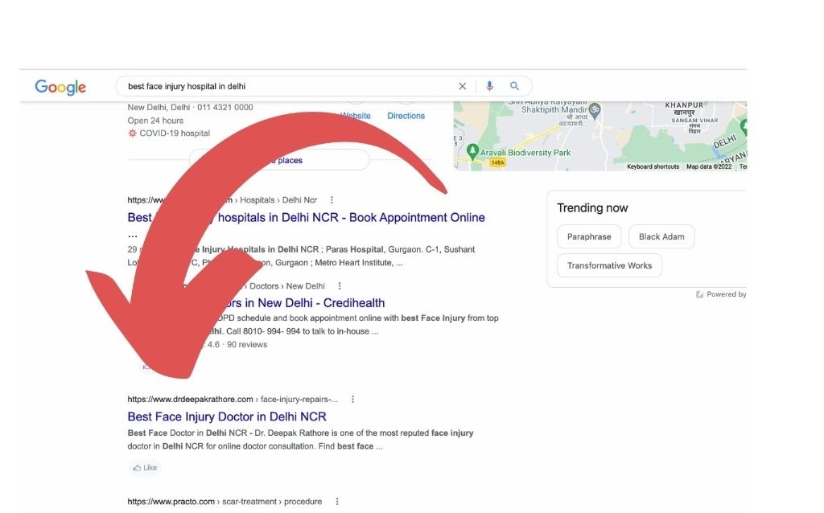Image resolution: width=824 pixels, height=513 pixels.
Task: Visit the hospital's Website link
Action: 356,116
